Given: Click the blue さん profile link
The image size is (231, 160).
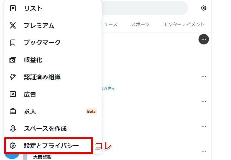Looking at the screenshot, I should click(108, 88).
